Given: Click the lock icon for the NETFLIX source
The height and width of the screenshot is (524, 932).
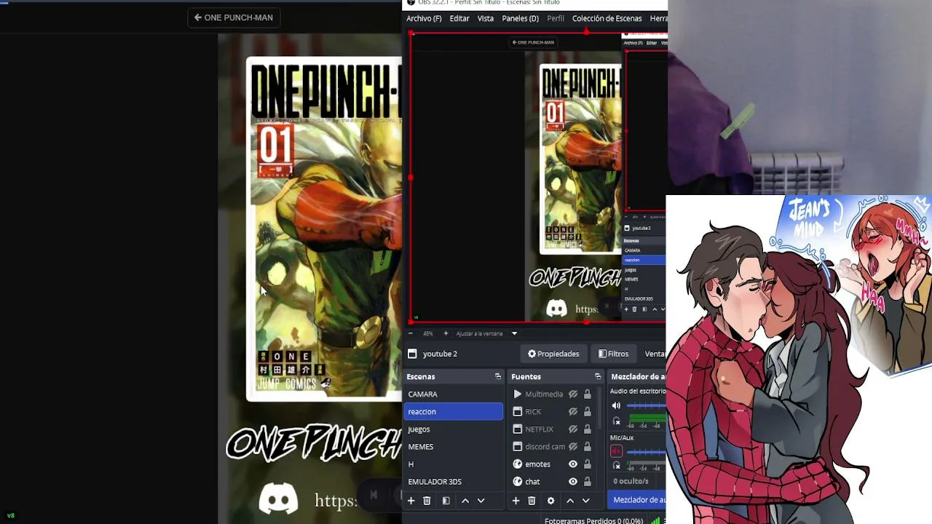Looking at the screenshot, I should [587, 429].
